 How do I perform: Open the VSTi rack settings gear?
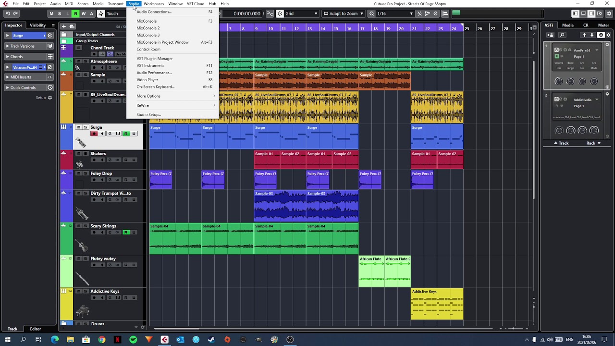coord(609,35)
